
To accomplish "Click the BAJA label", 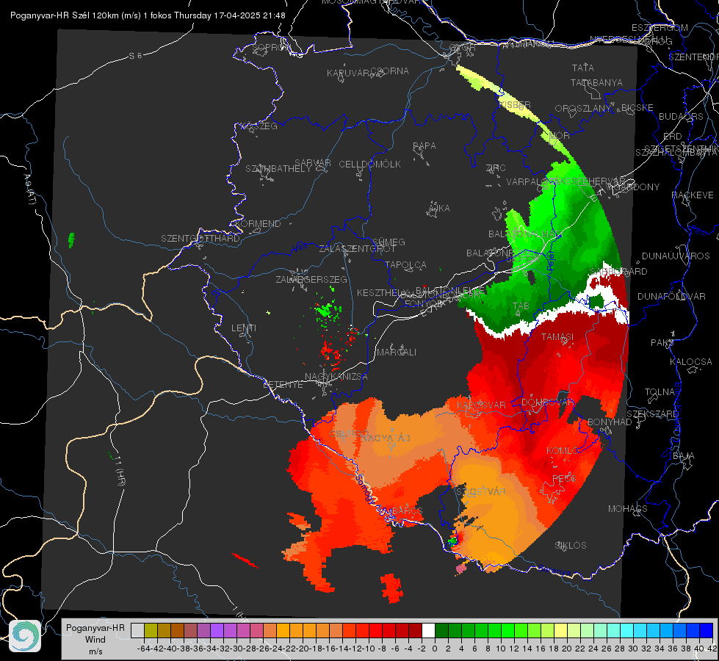I will [684, 456].
